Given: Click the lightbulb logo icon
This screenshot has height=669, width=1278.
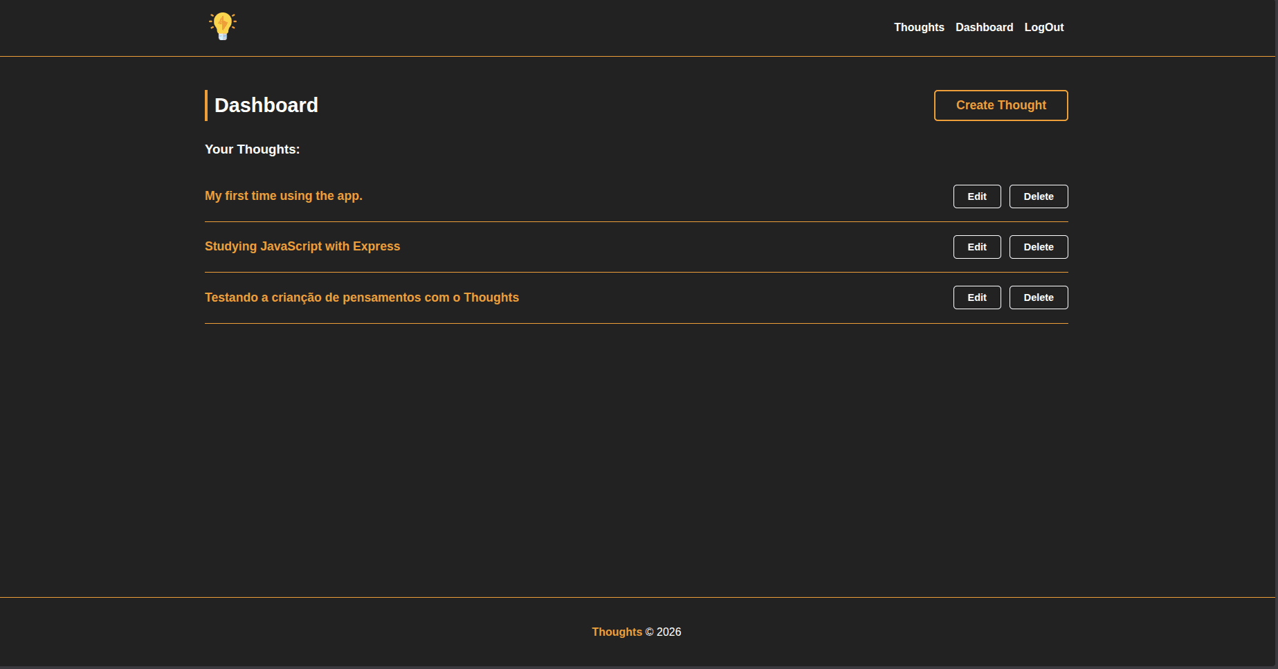Looking at the screenshot, I should point(223,26).
